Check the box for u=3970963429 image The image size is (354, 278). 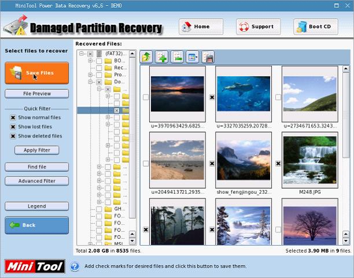(146, 97)
